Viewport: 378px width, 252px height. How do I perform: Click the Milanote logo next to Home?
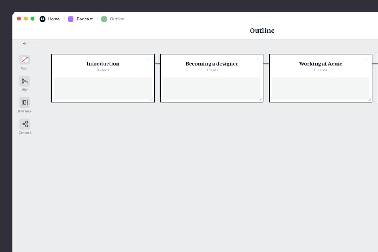point(42,19)
